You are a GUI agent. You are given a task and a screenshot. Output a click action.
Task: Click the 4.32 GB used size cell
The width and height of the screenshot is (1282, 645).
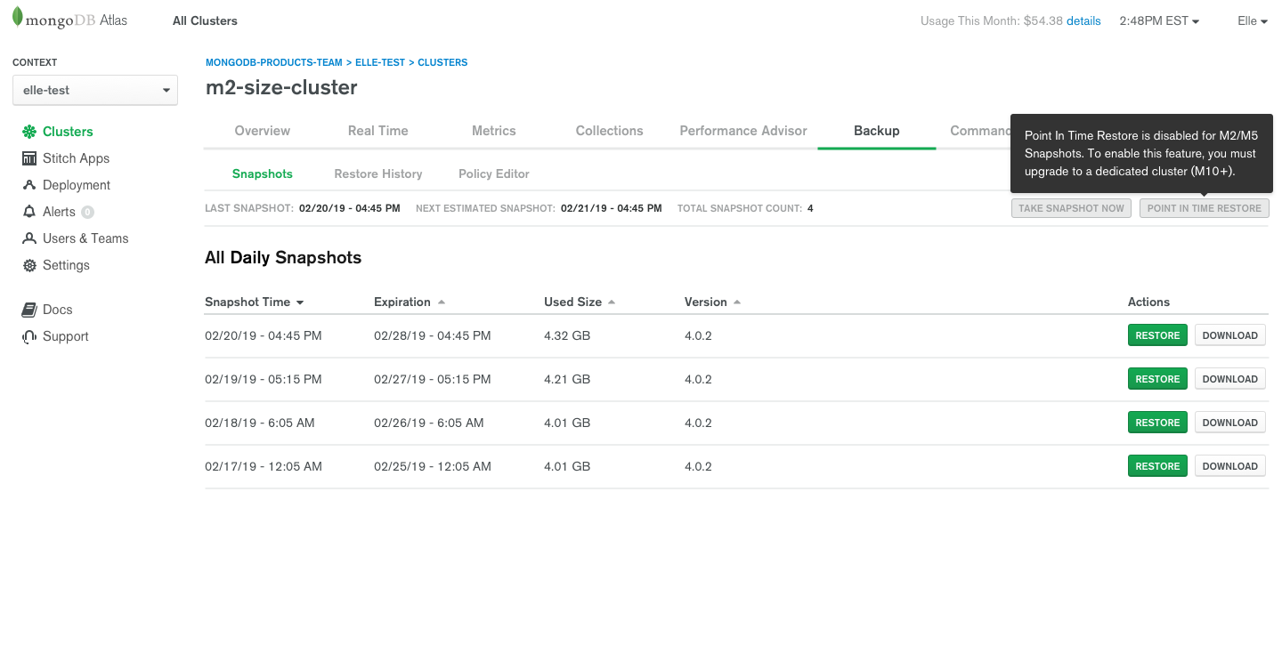[x=567, y=335]
